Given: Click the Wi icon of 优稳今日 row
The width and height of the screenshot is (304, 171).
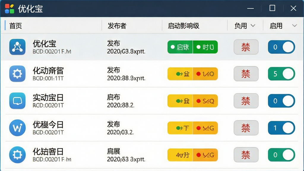Looking at the screenshot, I should pos(17,128).
